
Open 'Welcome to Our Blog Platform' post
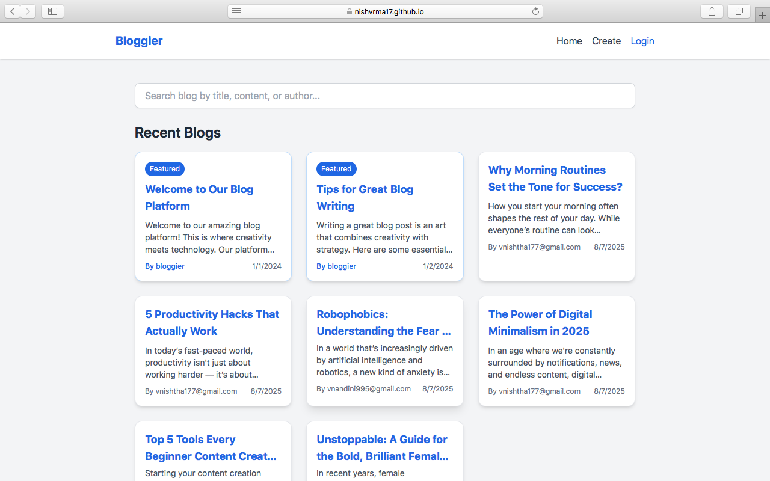tap(199, 197)
